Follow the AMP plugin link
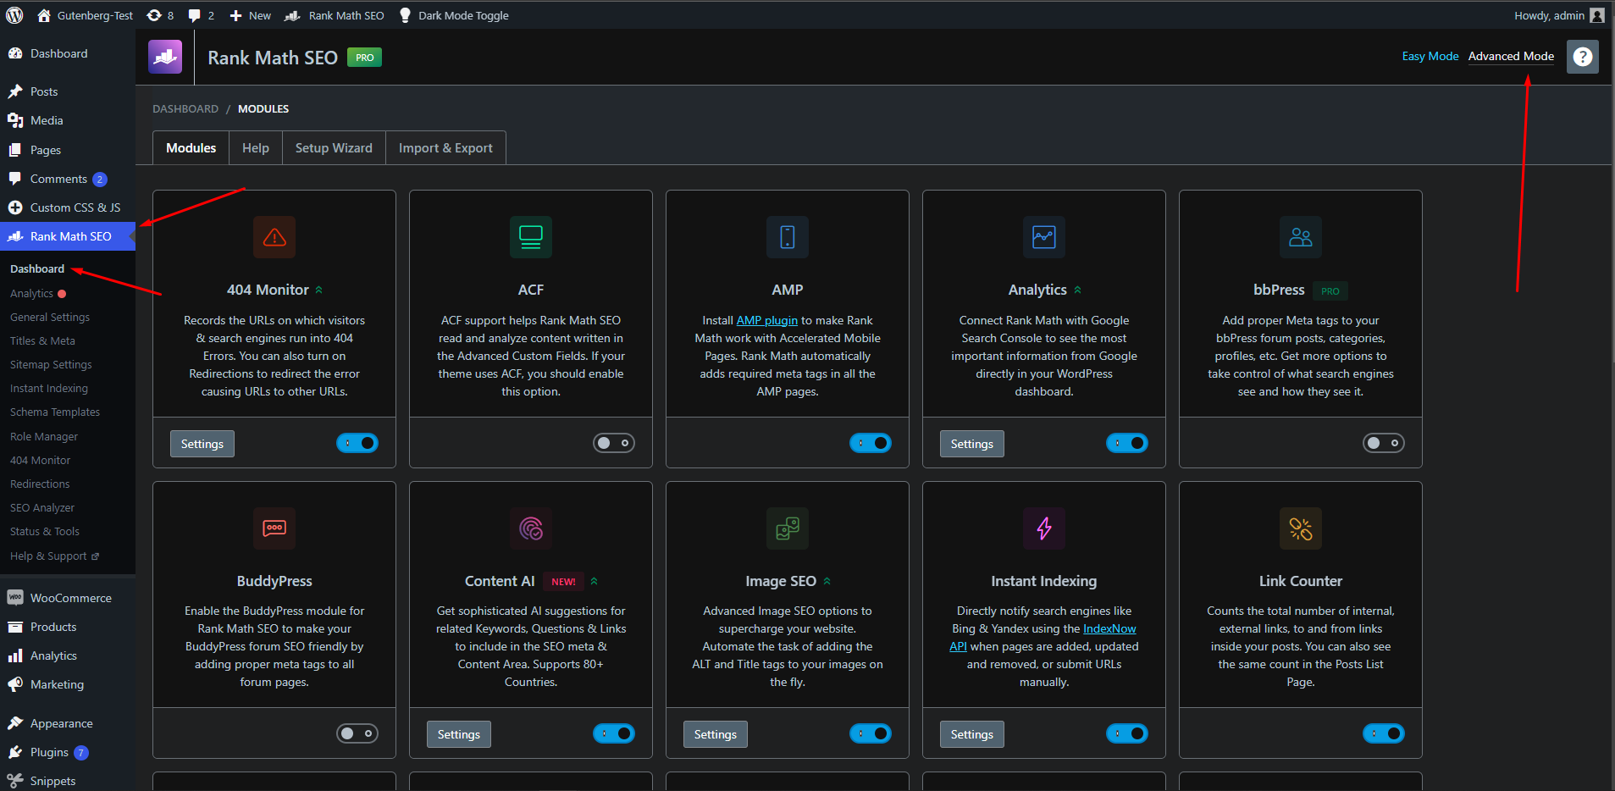Screen dimensions: 1615x791 click(x=766, y=320)
